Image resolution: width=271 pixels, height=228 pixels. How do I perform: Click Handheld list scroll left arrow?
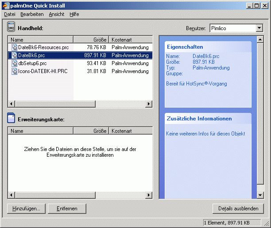pyautogui.click(x=12, y=104)
